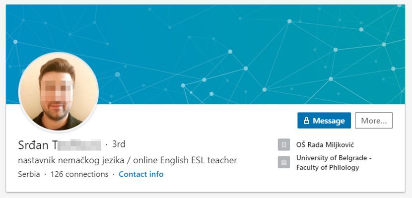The height and width of the screenshot is (198, 412).
Task: Click the teal network banner image
Action: 206,55
